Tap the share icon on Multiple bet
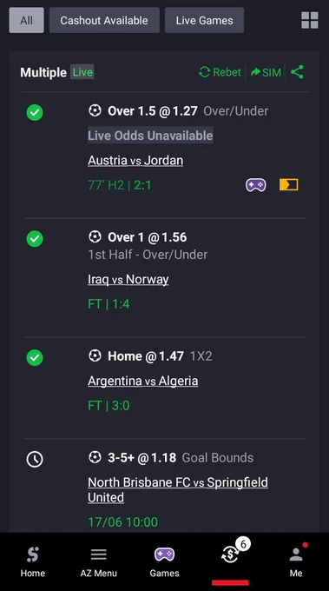 [x=297, y=72]
